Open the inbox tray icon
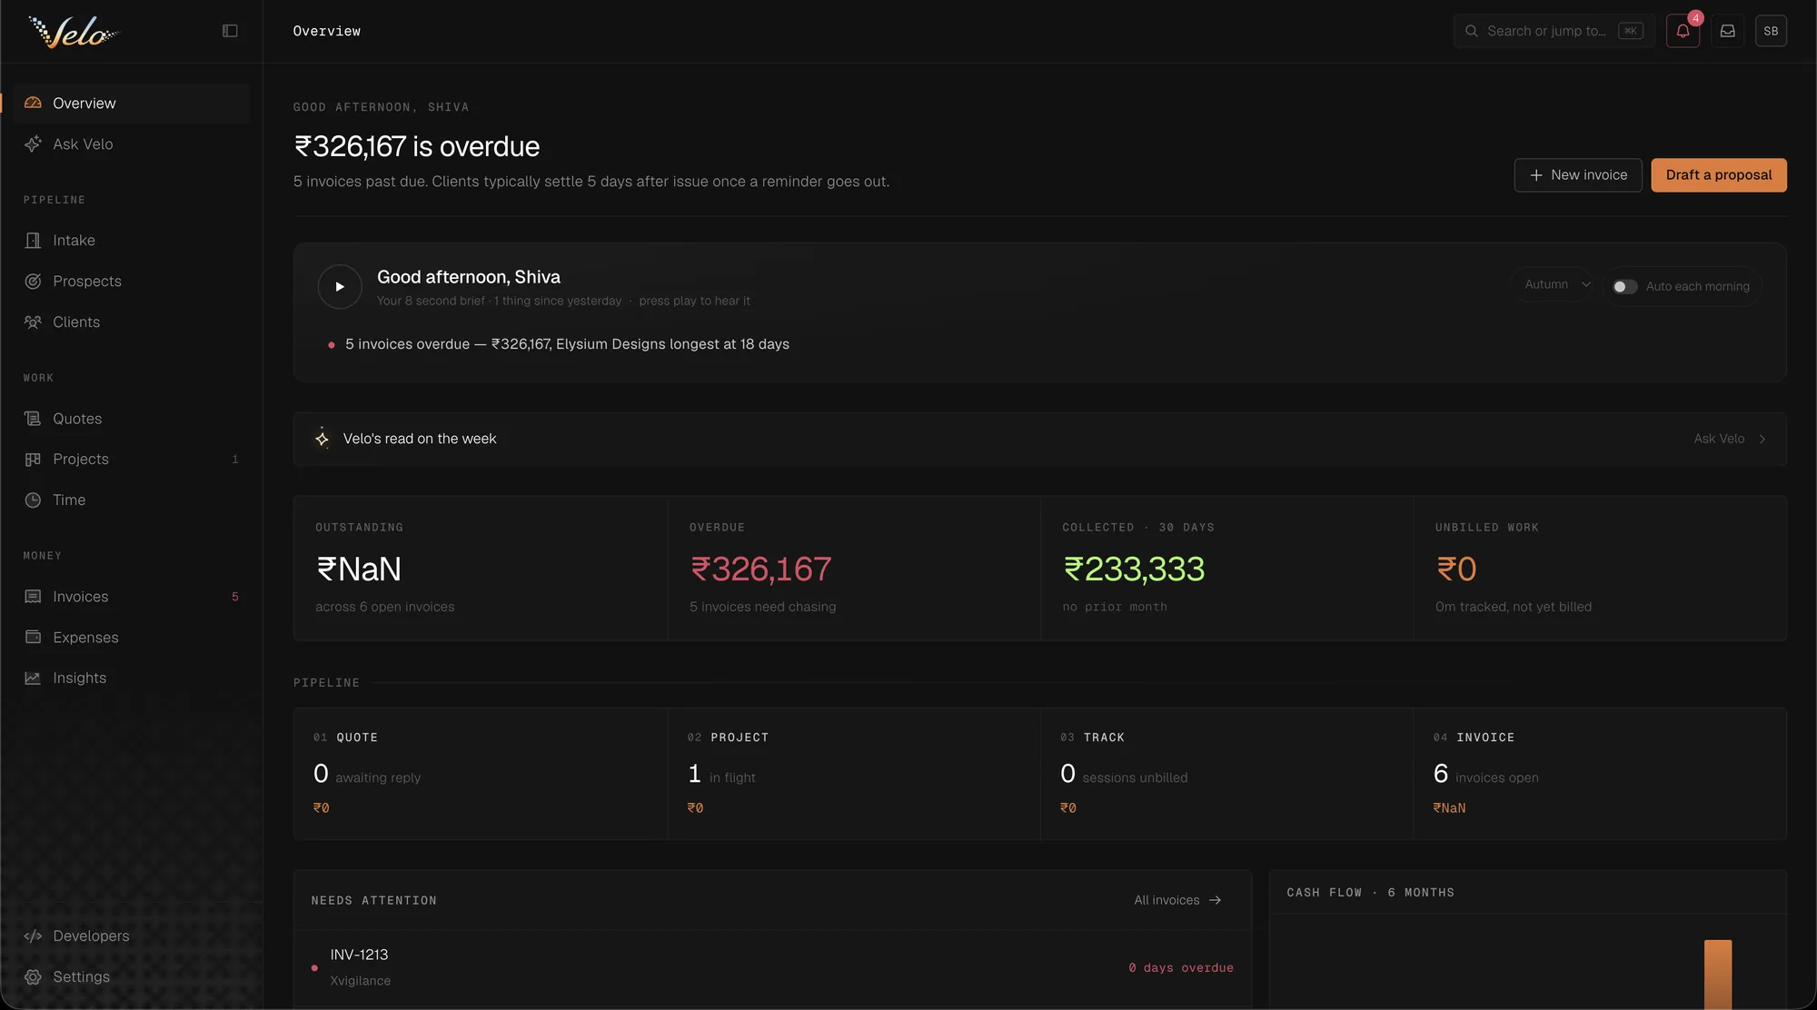The height and width of the screenshot is (1010, 1817). (x=1727, y=31)
